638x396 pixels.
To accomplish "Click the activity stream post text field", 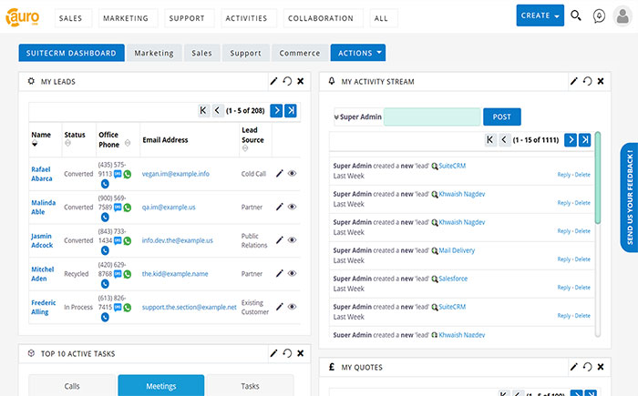I will tap(432, 117).
